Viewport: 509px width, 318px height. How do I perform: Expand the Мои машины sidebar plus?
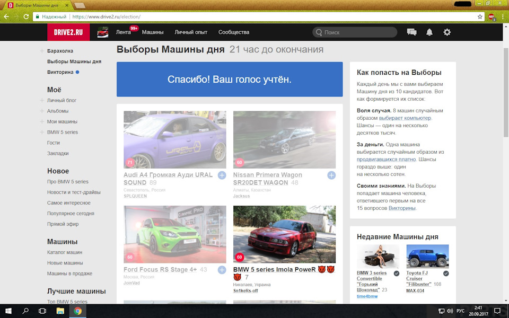click(x=42, y=122)
